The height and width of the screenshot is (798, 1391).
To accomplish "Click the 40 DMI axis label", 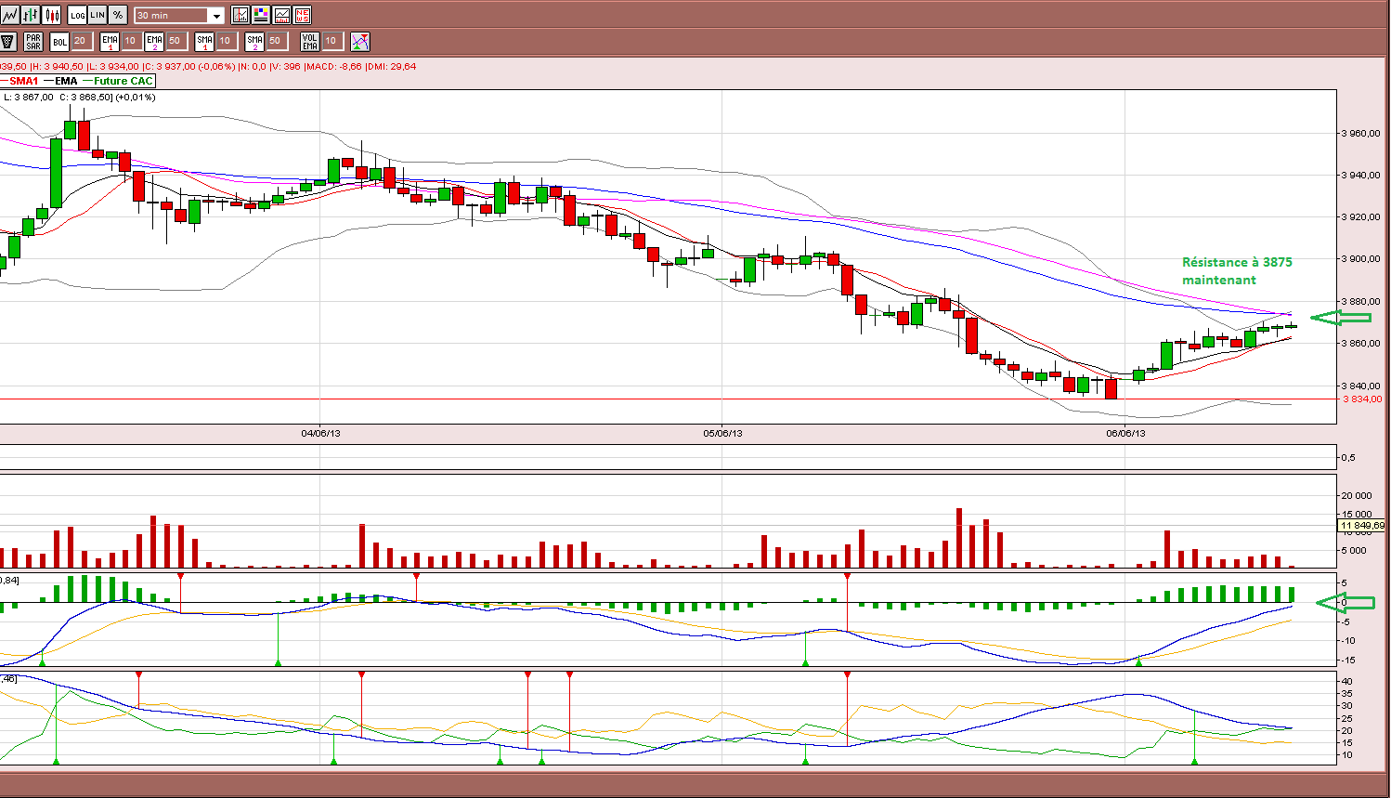I will click(x=1347, y=681).
